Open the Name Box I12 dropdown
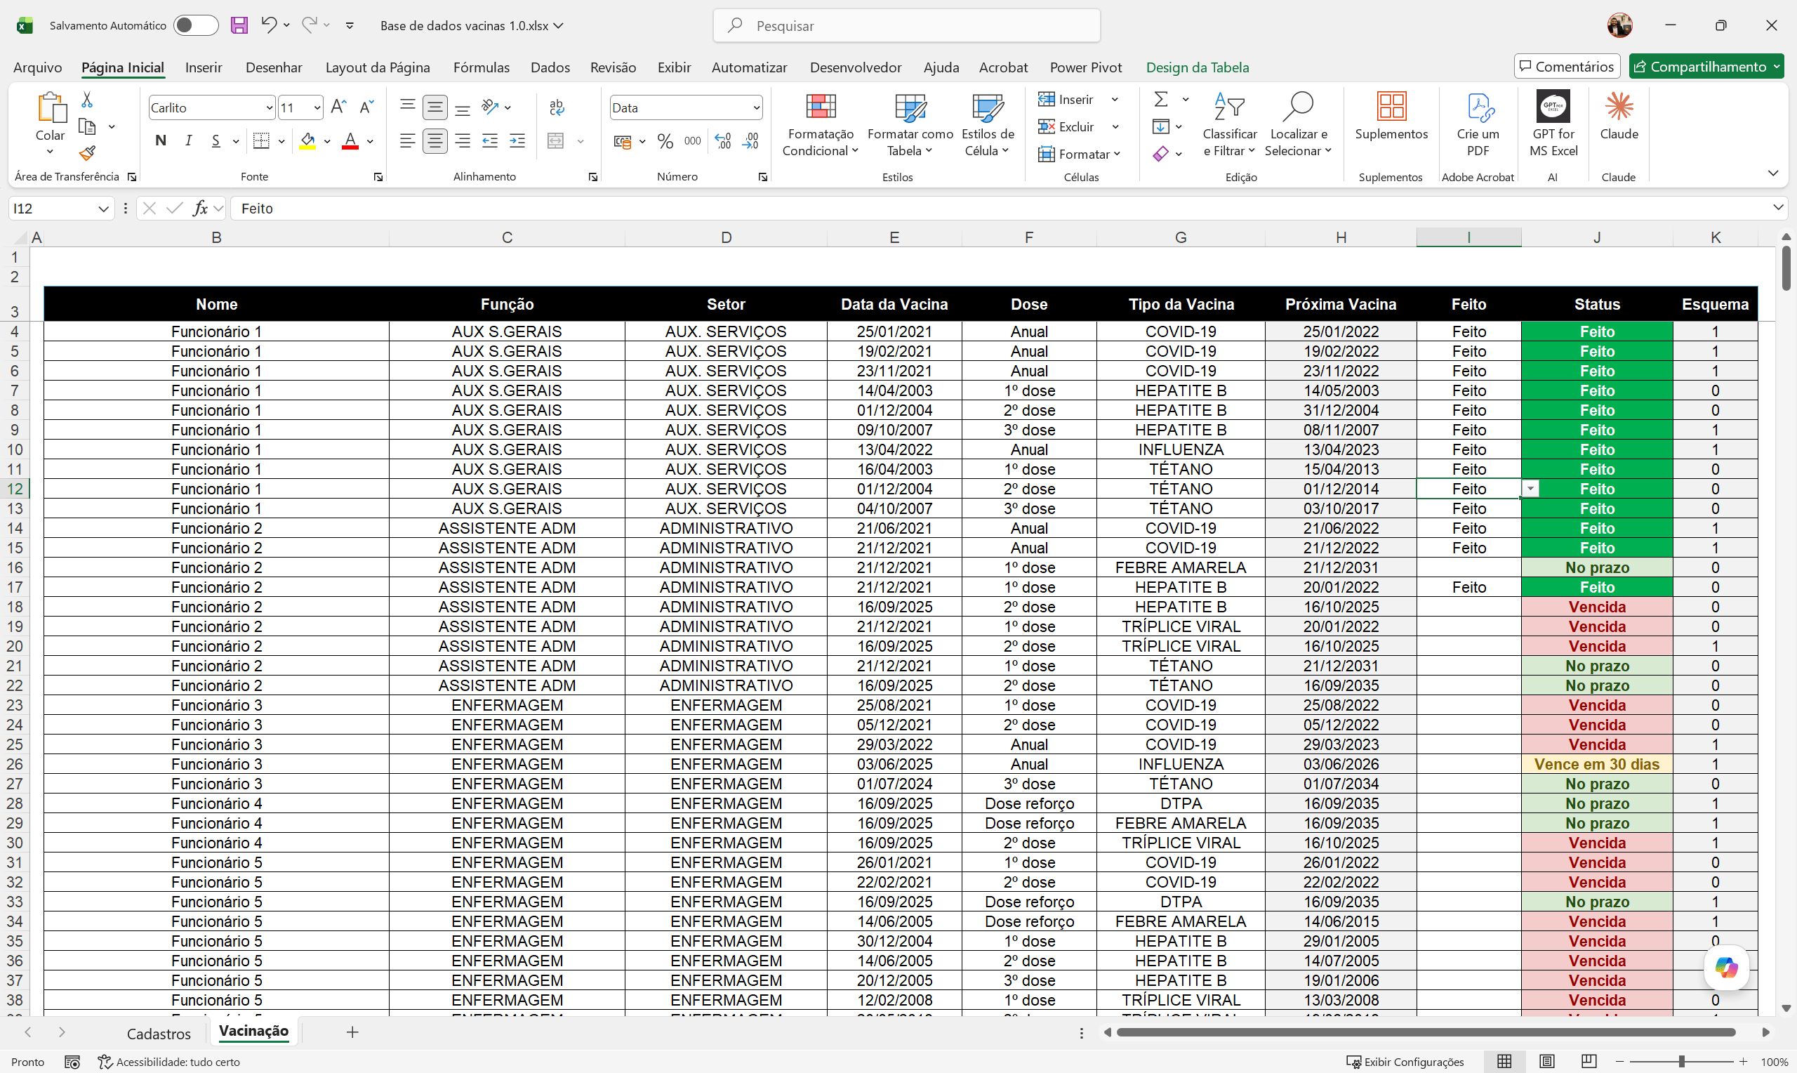The height and width of the screenshot is (1073, 1797). [x=103, y=209]
